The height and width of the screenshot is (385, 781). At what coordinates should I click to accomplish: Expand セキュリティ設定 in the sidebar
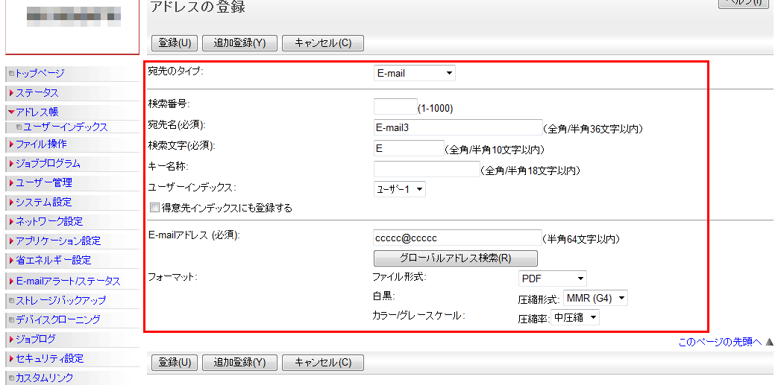(x=49, y=358)
